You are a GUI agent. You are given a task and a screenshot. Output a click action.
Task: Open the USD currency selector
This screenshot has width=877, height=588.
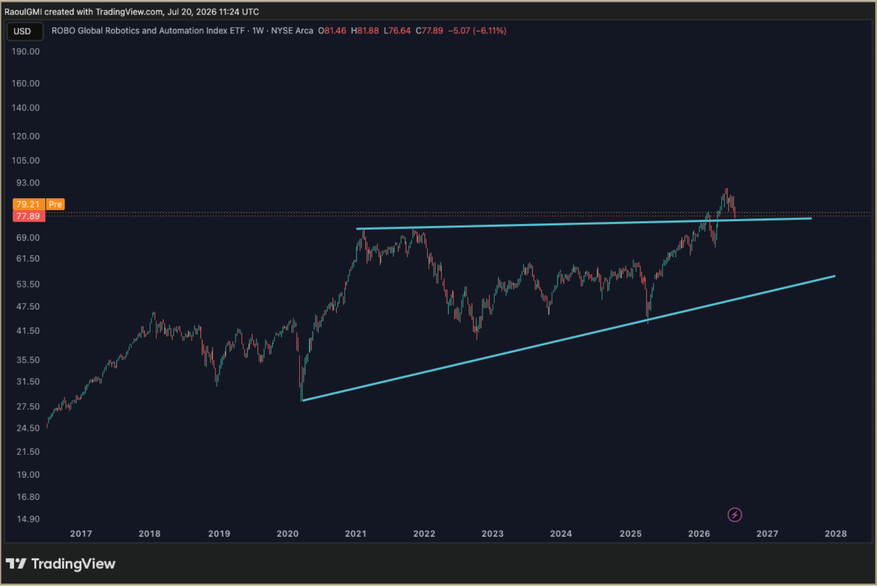pyautogui.click(x=25, y=31)
